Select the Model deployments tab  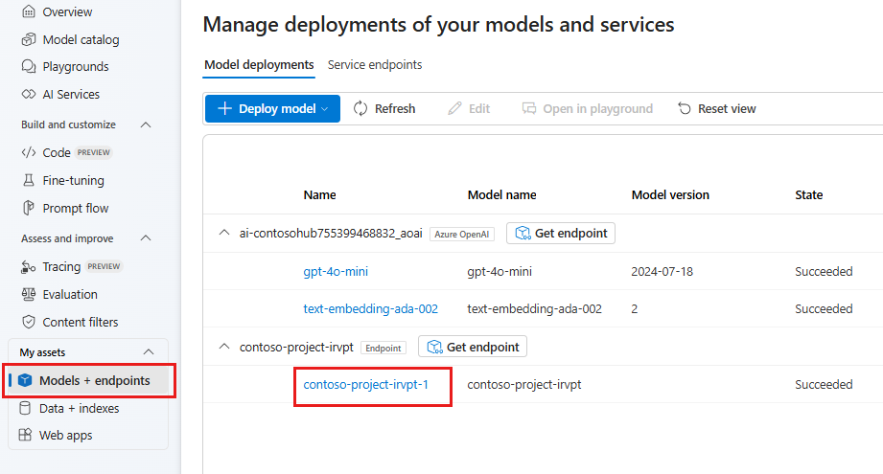coord(259,65)
